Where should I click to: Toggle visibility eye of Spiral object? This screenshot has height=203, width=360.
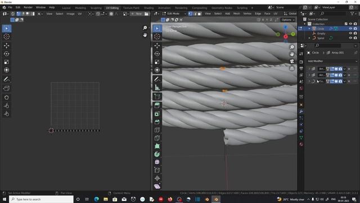(350, 38)
